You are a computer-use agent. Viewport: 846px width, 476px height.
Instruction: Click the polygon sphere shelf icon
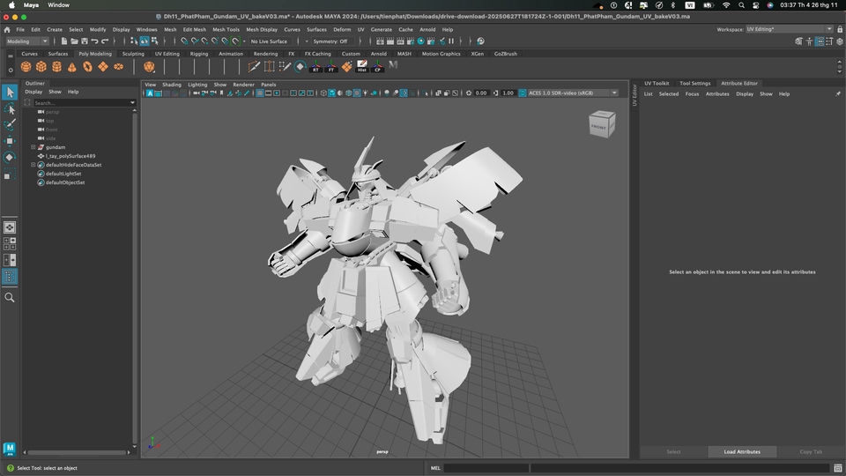point(26,67)
